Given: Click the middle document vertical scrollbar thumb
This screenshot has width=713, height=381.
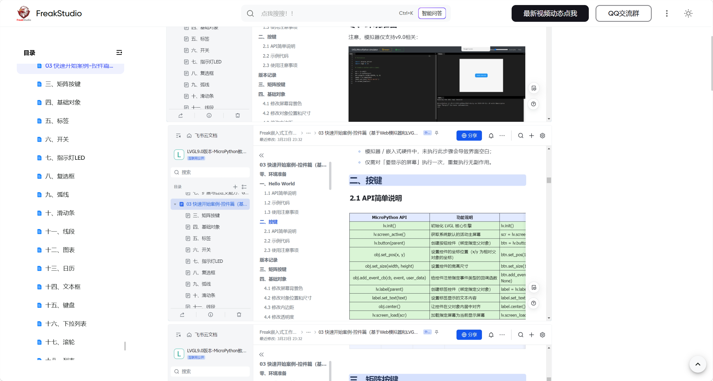Looking at the screenshot, I should [549, 180].
